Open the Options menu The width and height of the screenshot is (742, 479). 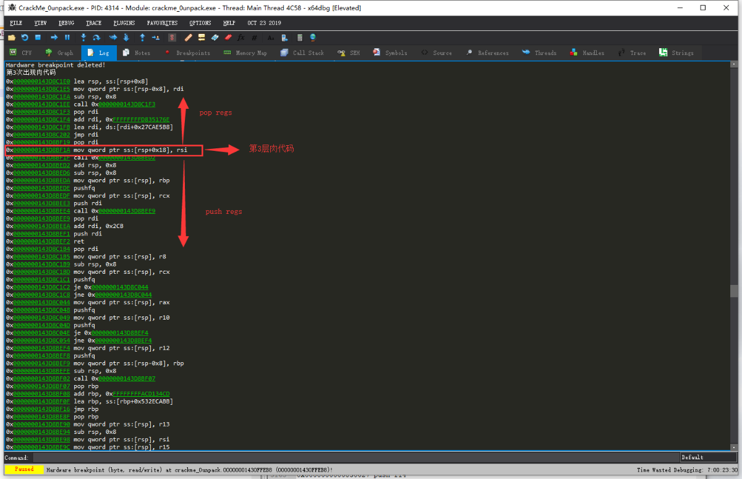pyautogui.click(x=200, y=23)
